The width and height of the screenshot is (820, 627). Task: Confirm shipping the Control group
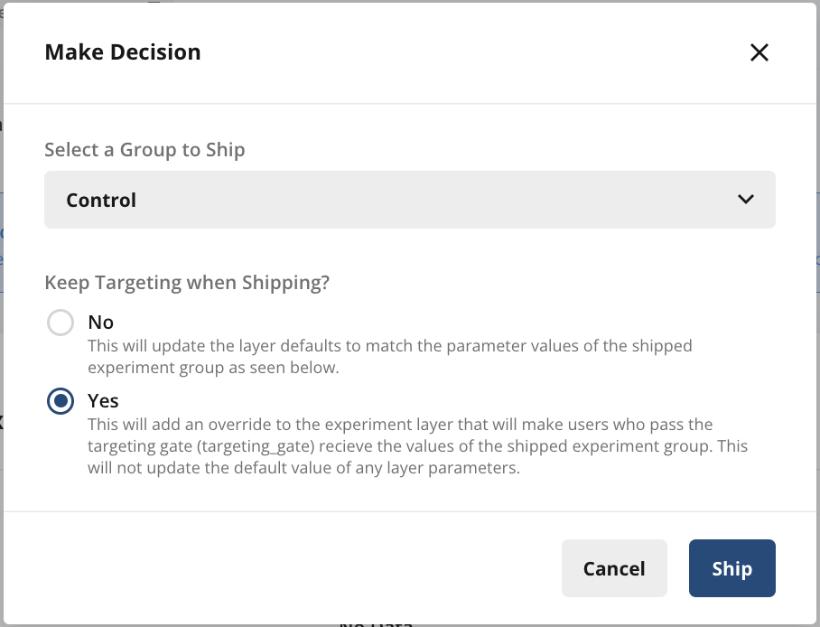coord(731,568)
